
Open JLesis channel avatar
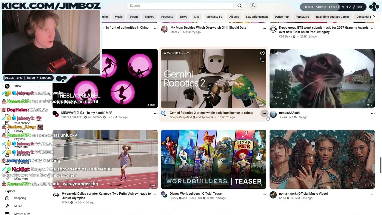[273, 114]
